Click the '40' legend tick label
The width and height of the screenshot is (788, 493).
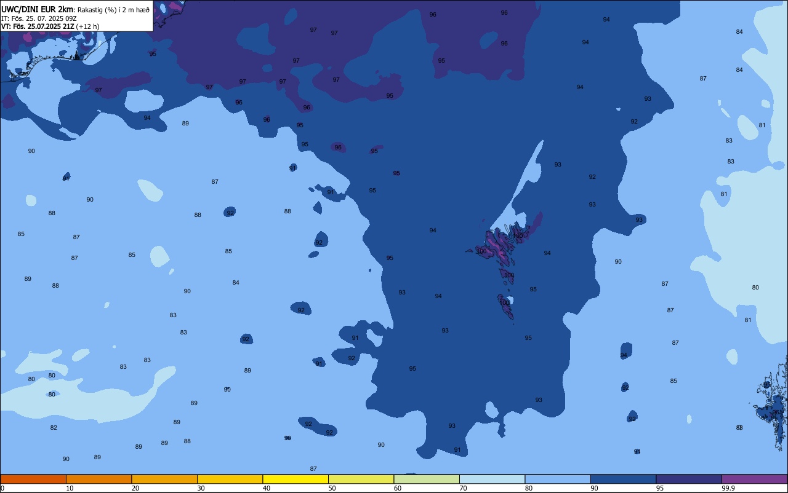[x=267, y=488]
